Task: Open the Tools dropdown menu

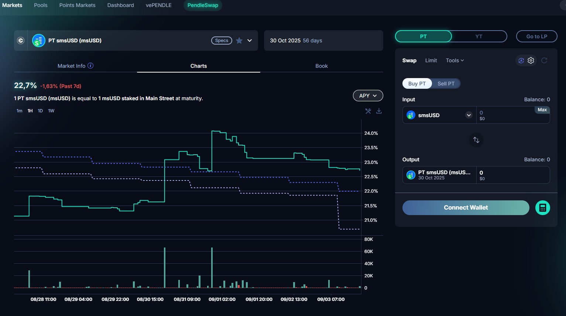Action: (455, 60)
